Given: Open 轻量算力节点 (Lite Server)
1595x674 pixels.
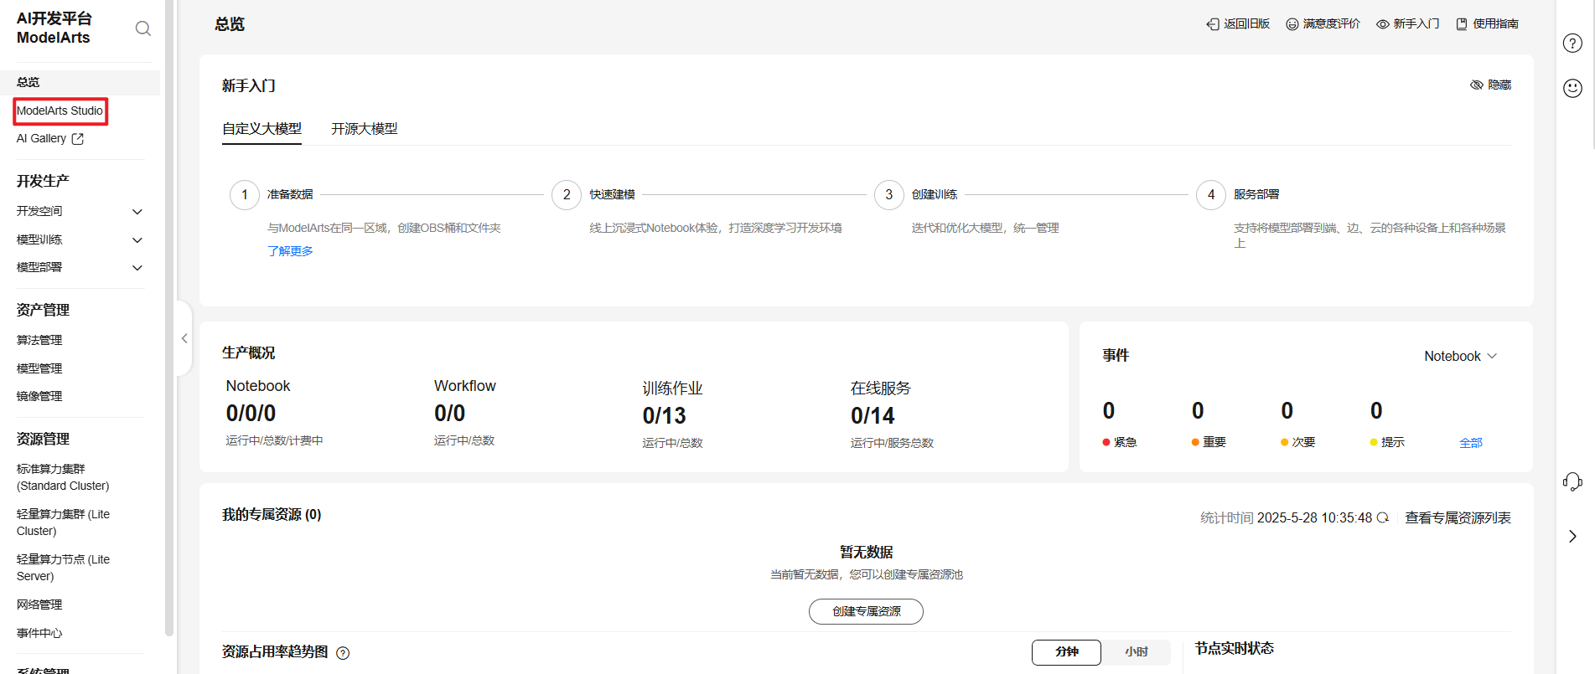Looking at the screenshot, I should (x=63, y=568).
